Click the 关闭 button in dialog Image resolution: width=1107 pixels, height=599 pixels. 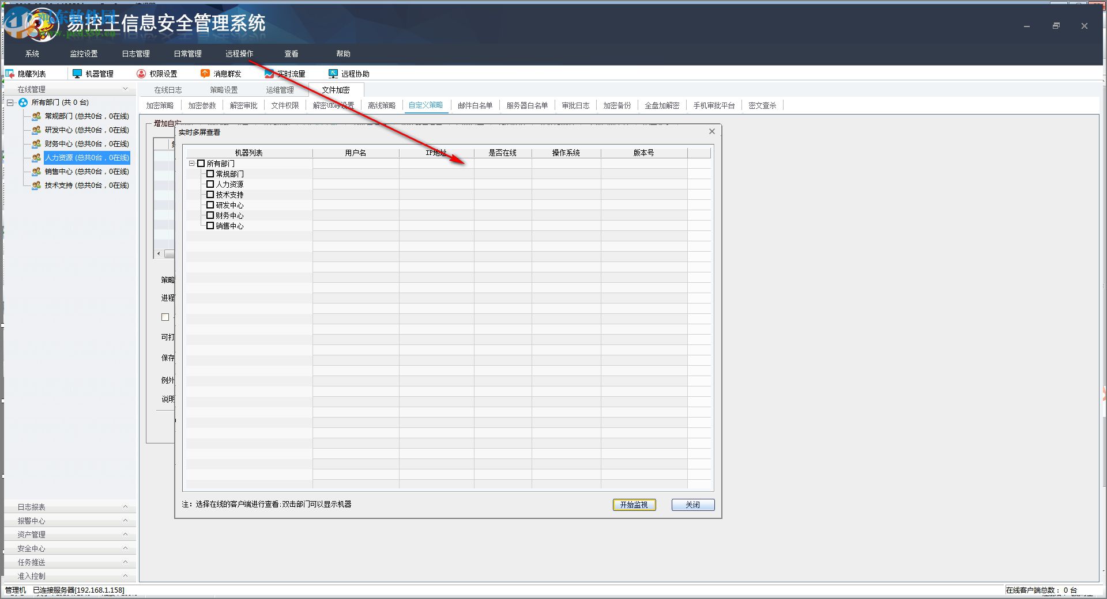pos(693,505)
